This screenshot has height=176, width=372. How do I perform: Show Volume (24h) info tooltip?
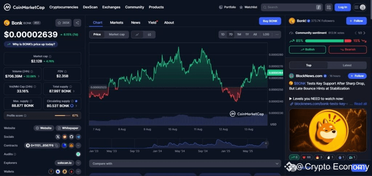(32, 71)
